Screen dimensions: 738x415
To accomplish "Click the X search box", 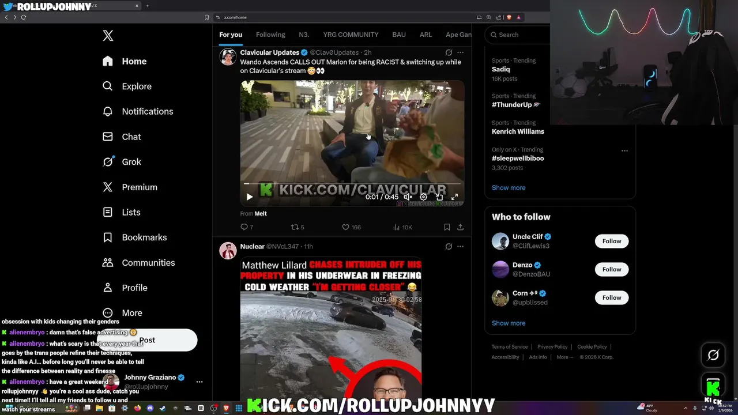I will coord(517,35).
